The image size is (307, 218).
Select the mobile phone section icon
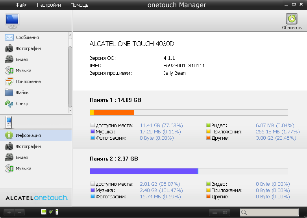click(9, 122)
